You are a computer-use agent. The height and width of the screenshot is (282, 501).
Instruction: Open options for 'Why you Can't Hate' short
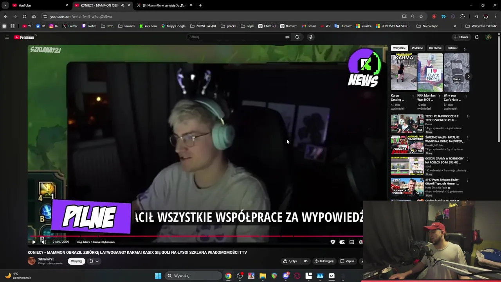(x=466, y=97)
